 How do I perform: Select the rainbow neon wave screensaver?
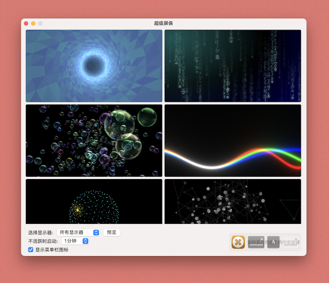tap(233, 140)
